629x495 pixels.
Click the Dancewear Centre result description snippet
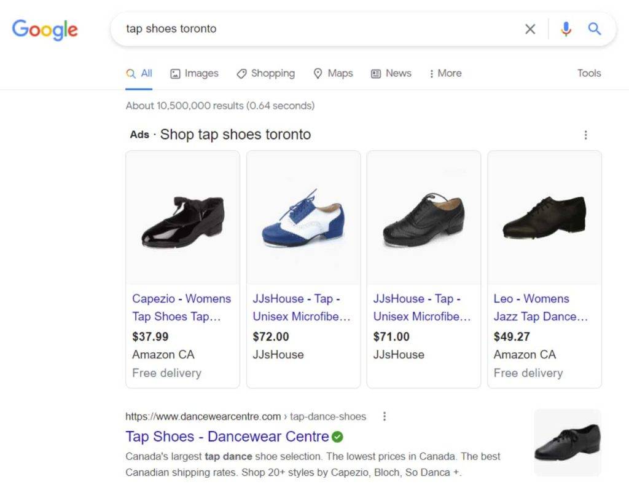pos(313,464)
